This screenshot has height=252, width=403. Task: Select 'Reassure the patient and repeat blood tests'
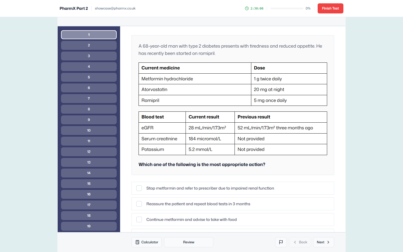pos(233,204)
